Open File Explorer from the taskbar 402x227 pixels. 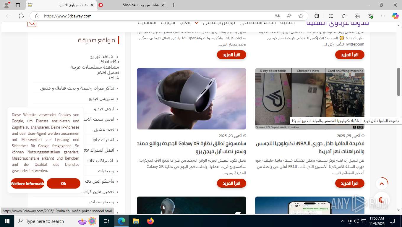[136, 221]
